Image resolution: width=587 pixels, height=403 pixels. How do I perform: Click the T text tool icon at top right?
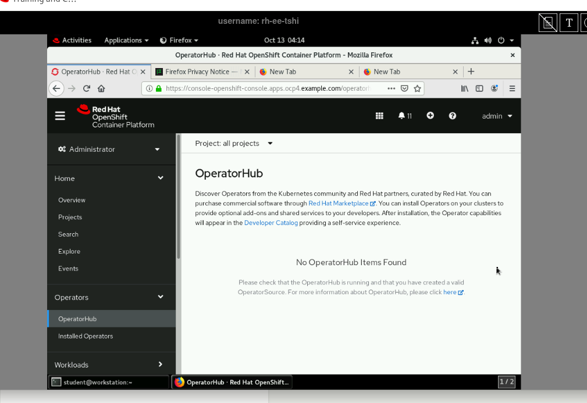click(x=568, y=23)
